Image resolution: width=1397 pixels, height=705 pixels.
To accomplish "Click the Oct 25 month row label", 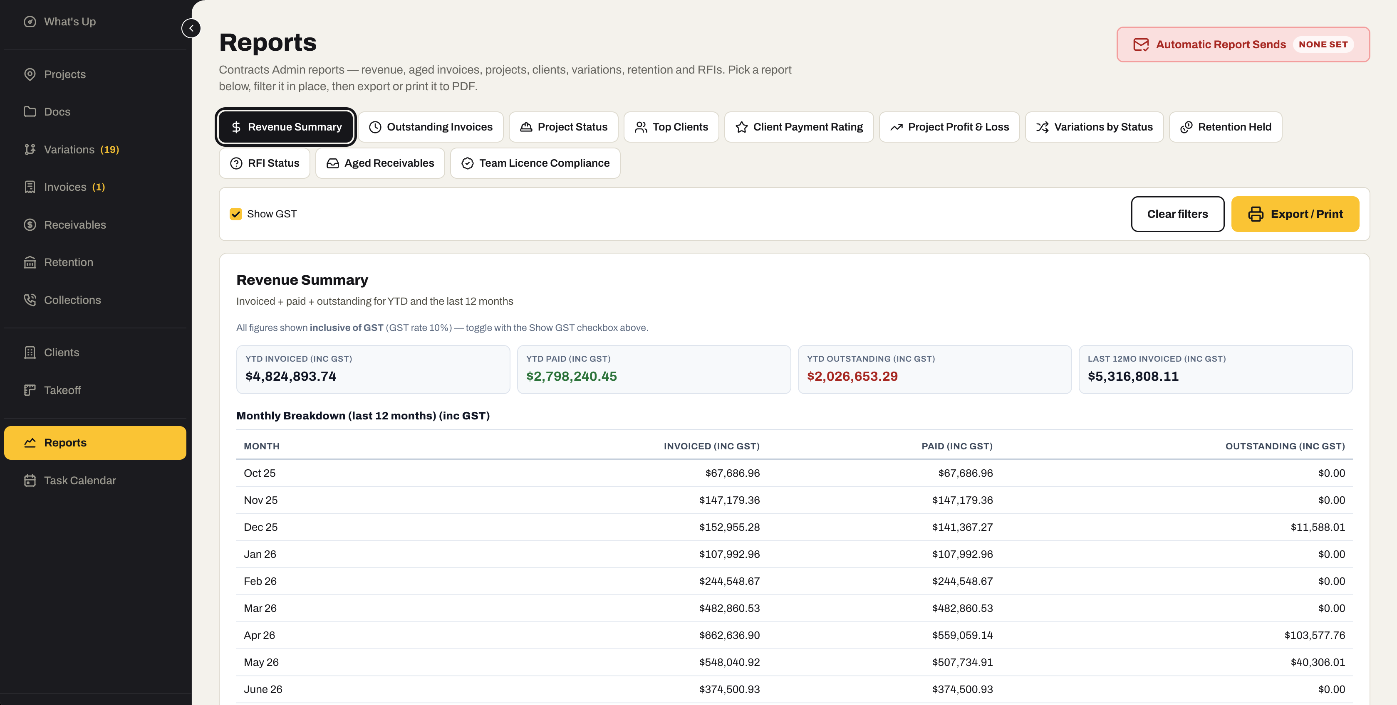I will coord(260,473).
